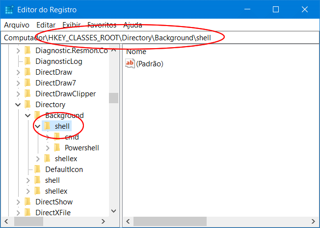Open the Arquivo menu
Image resolution: width=320 pixels, height=228 pixels.
(17, 25)
